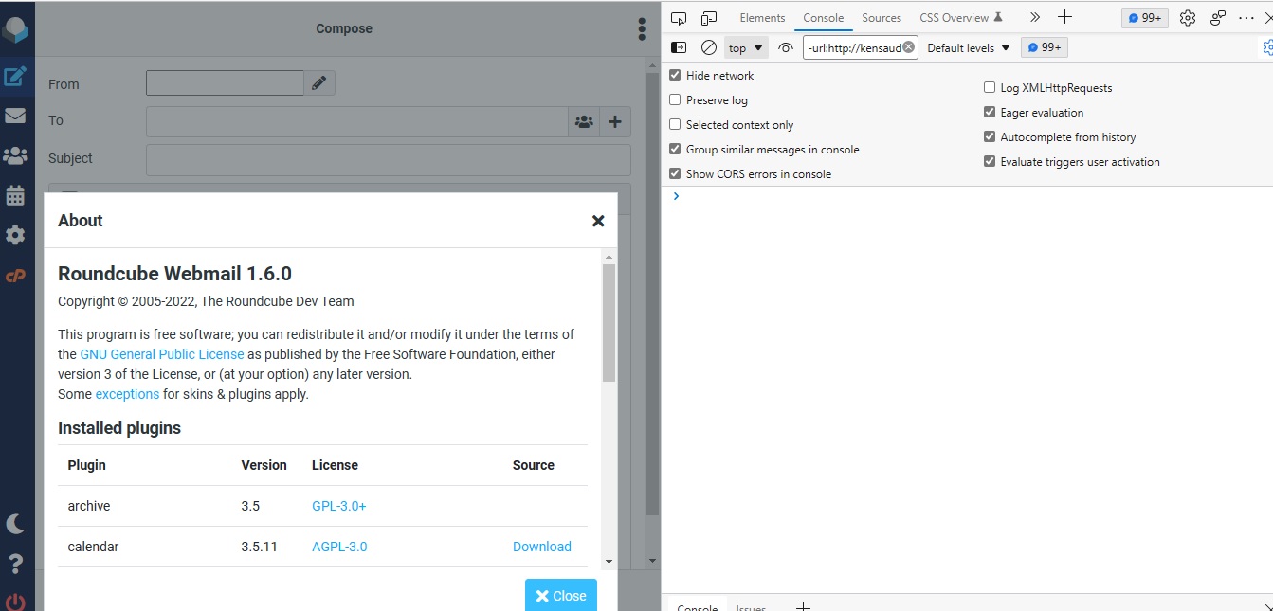Disable Group similar messages in console

tap(675, 149)
